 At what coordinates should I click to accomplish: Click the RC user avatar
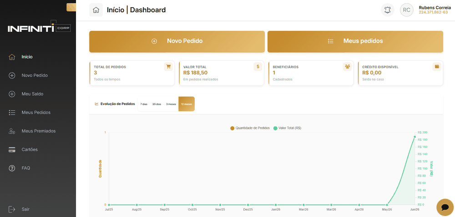tap(406, 10)
